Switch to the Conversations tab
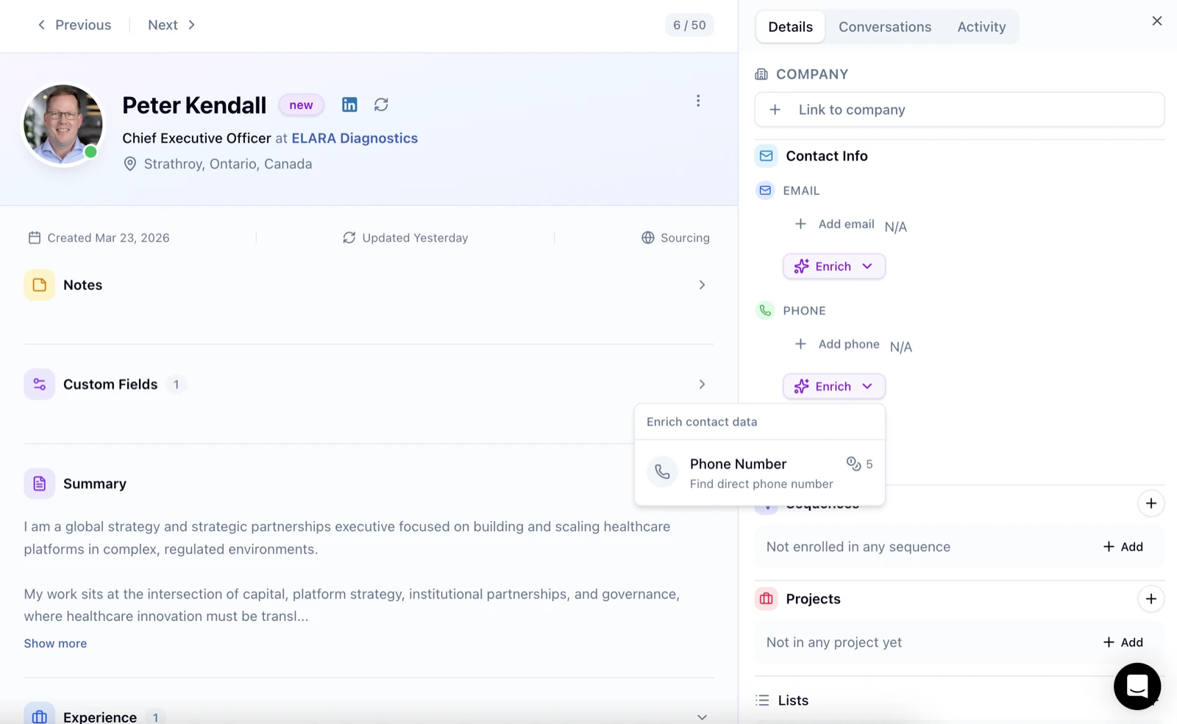This screenshot has height=724, width=1177. tap(884, 26)
